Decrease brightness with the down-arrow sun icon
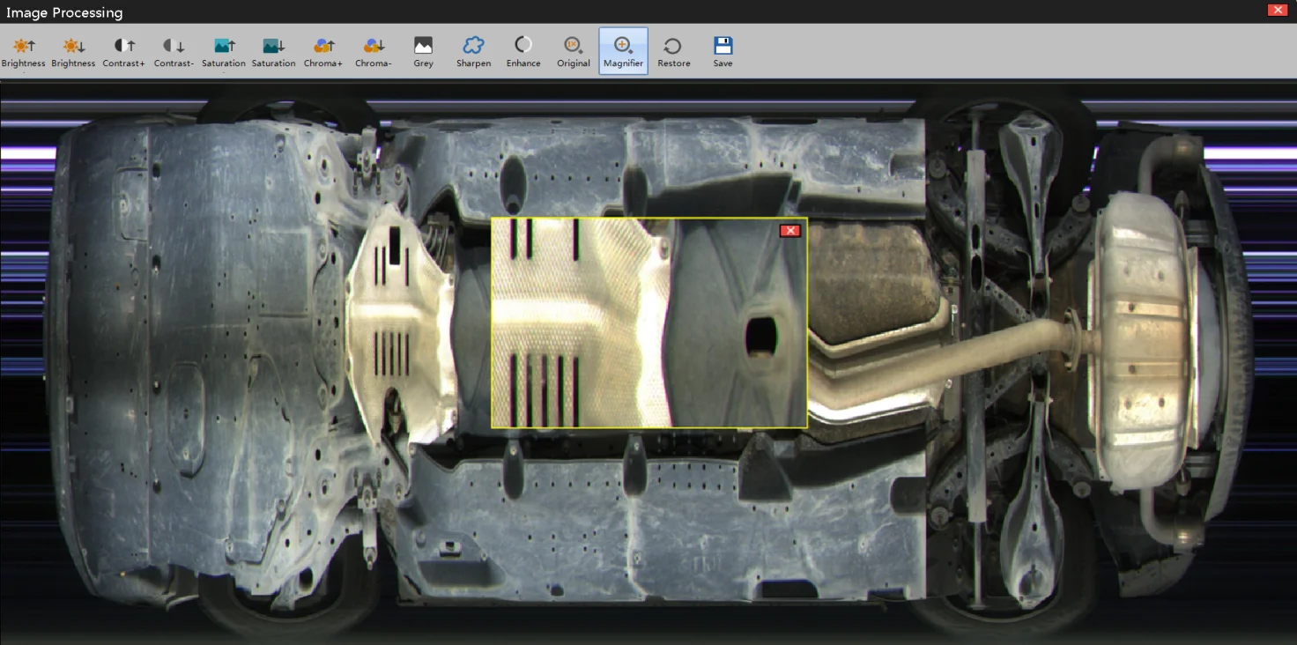The image size is (1297, 645). (73, 51)
